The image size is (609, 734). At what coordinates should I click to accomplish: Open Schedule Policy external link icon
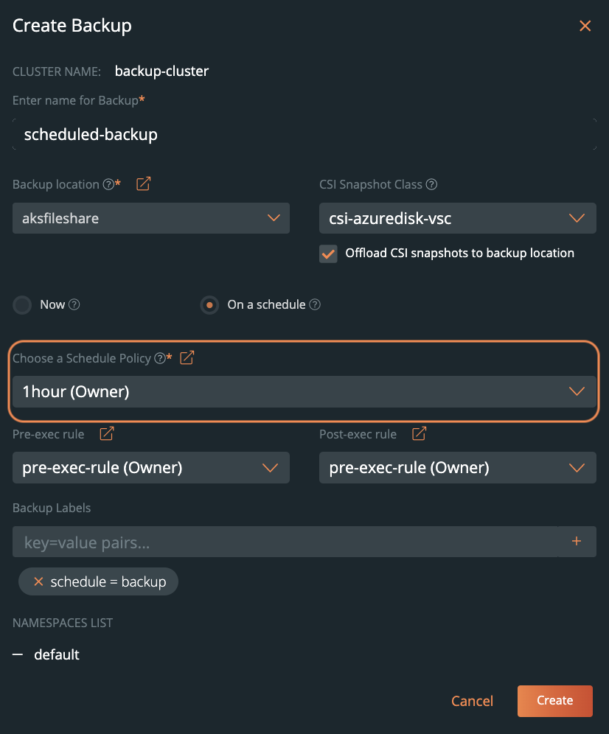187,358
